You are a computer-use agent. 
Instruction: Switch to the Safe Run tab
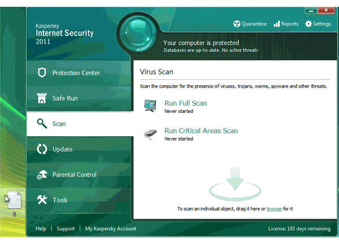click(x=79, y=98)
